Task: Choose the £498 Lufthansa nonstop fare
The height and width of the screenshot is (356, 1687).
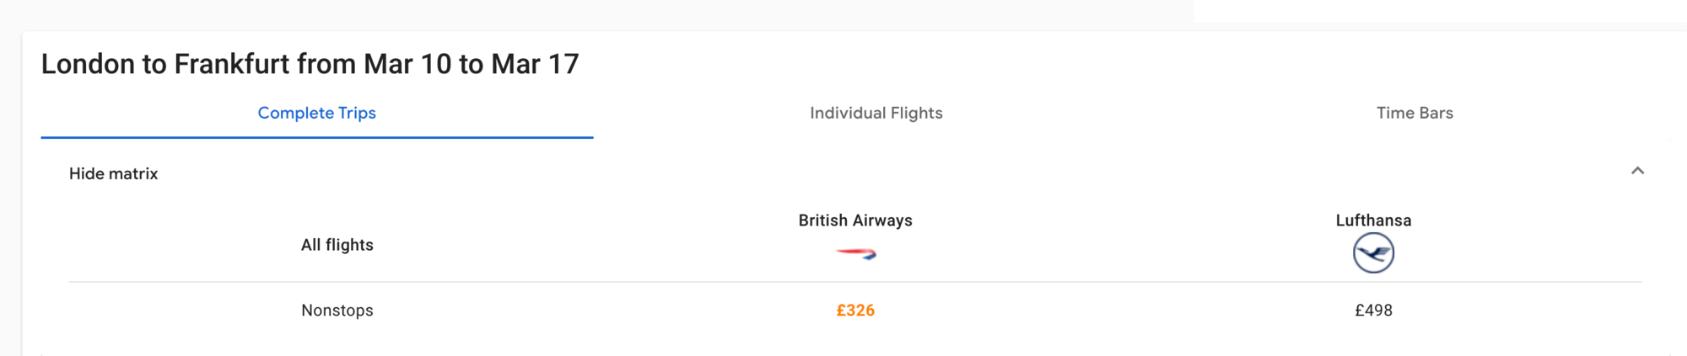Action: tap(1373, 311)
